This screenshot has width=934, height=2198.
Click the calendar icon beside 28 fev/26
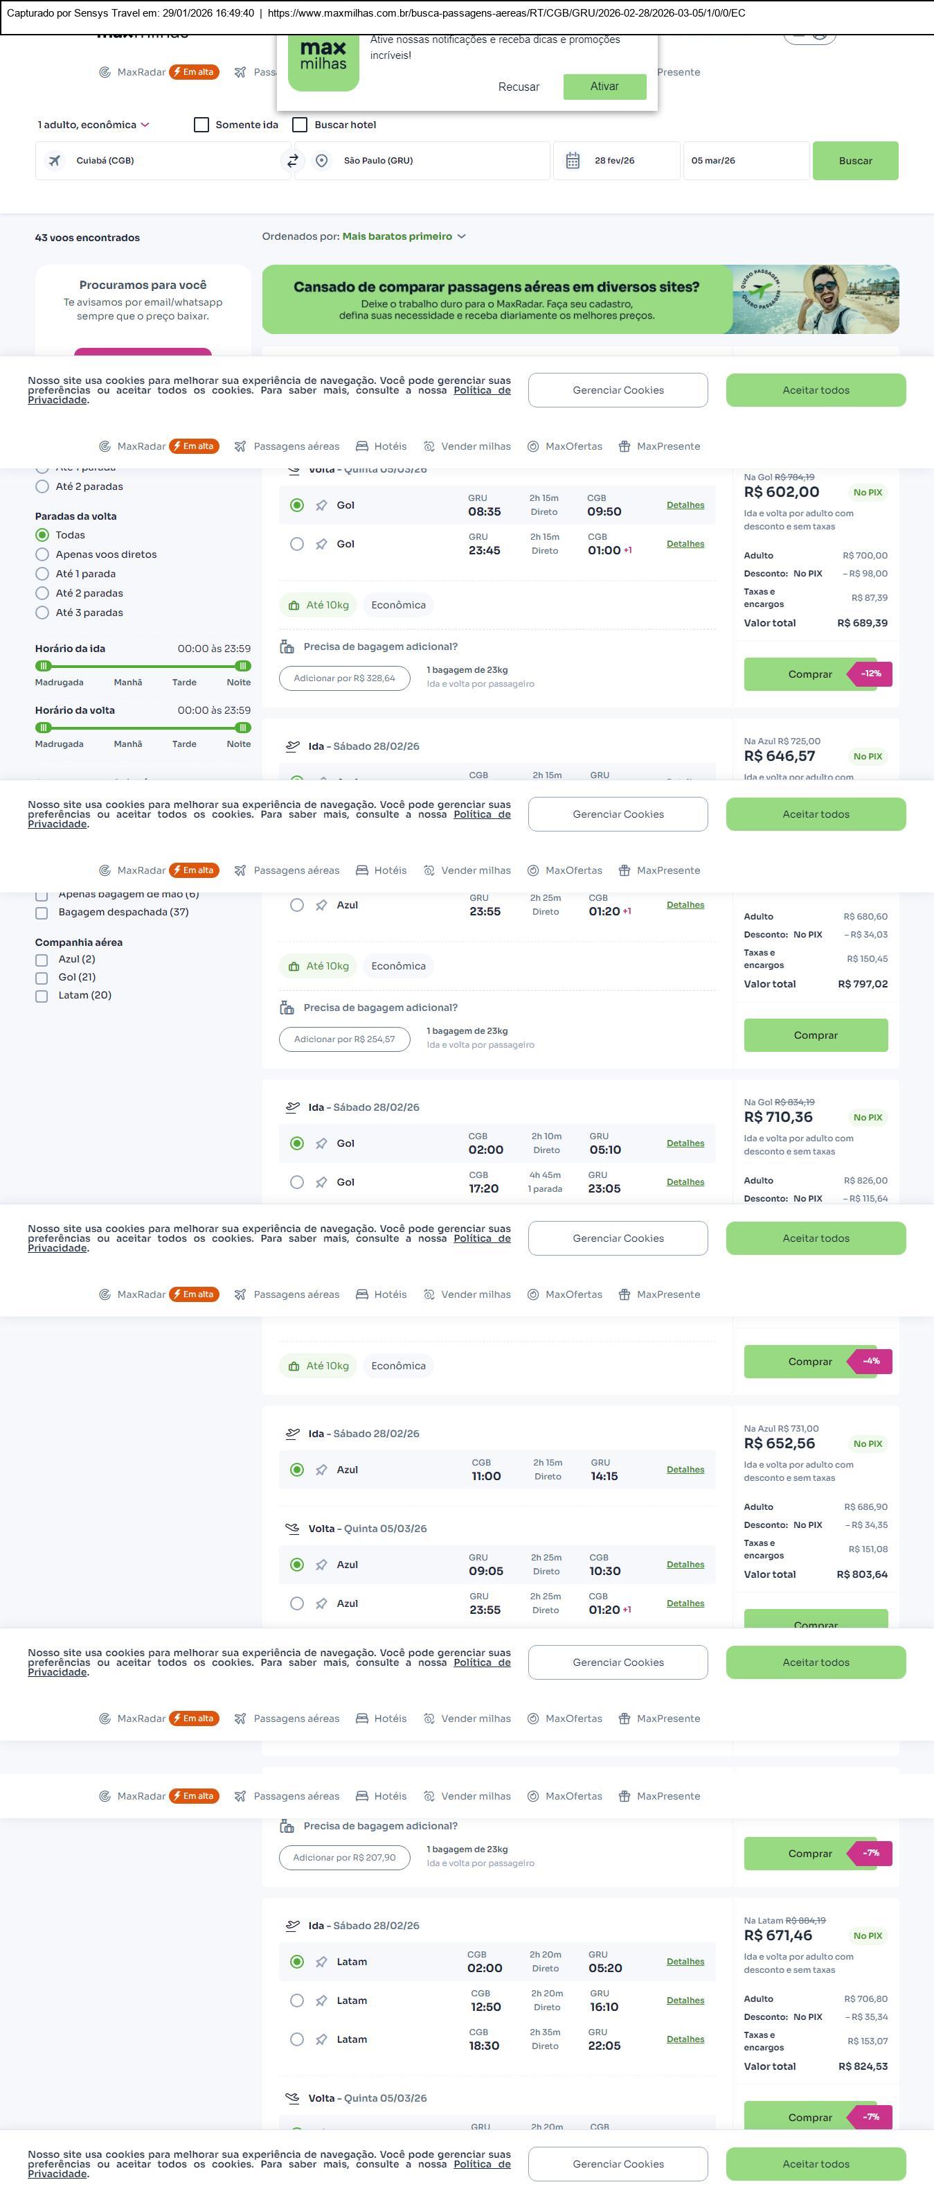click(x=573, y=160)
